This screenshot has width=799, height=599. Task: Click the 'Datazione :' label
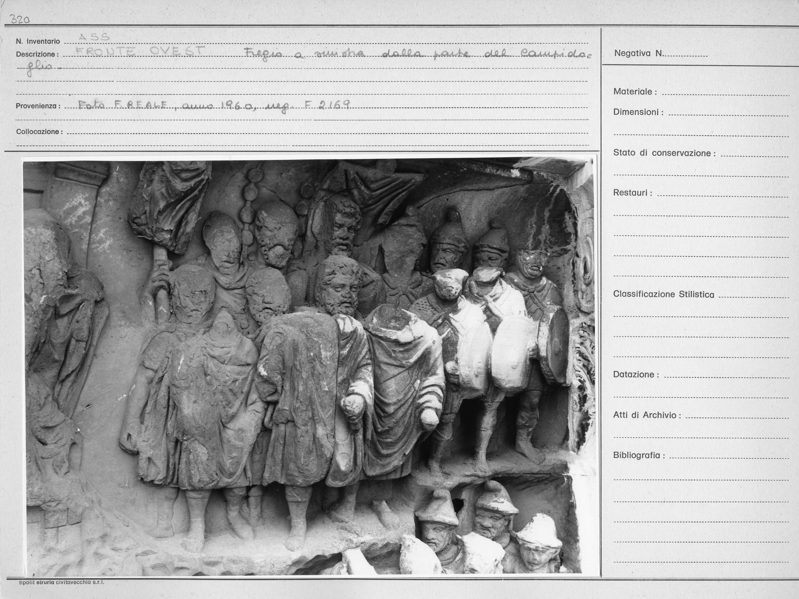tap(636, 374)
